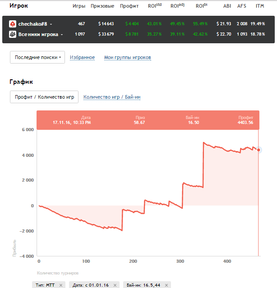Expand the Все ники игрока dropdown arrow
Image resolution: width=277 pixels, height=288 pixels.
(x=62, y=34)
